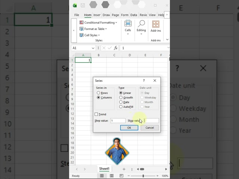This screenshot has height=179, width=239.
Task: Expand the formula bar
Action: 168,48
